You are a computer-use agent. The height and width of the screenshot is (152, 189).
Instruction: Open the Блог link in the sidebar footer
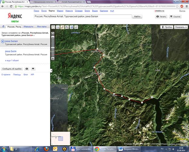pyautogui.click(x=26, y=75)
